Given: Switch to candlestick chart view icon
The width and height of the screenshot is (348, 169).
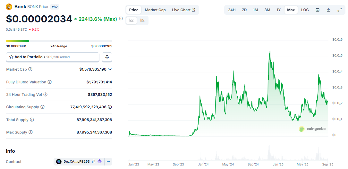Looking at the screenshot, I should pyautogui.click(x=142, y=20).
